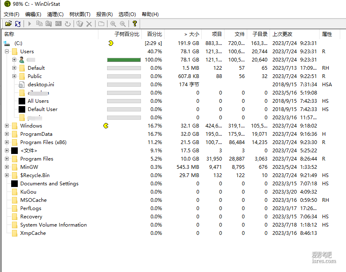Expand the <文件> node

[x=7, y=151]
